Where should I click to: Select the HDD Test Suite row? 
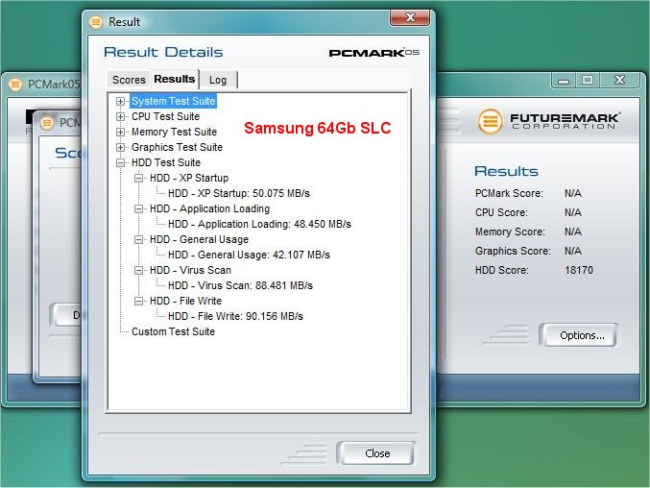(x=166, y=162)
